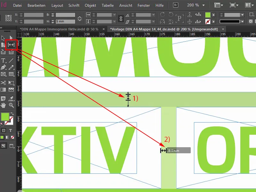The image size is (256, 192).
Task: Open the stroke weight dropdown
Action: (242, 15)
